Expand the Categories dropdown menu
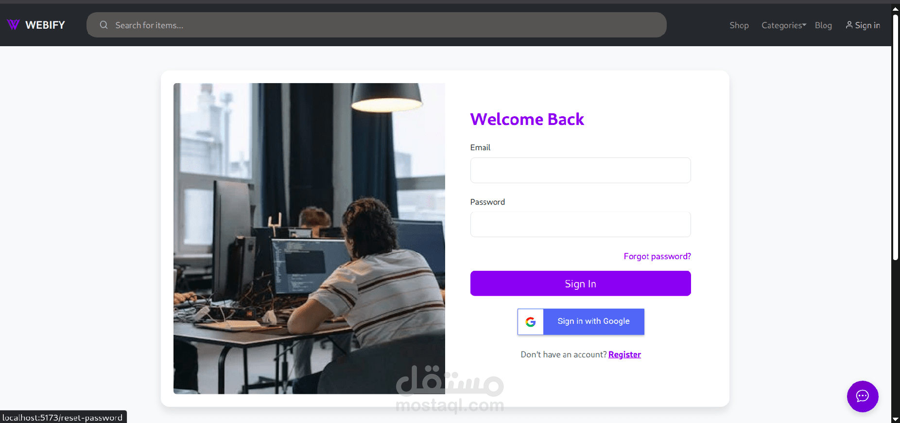 pos(783,25)
